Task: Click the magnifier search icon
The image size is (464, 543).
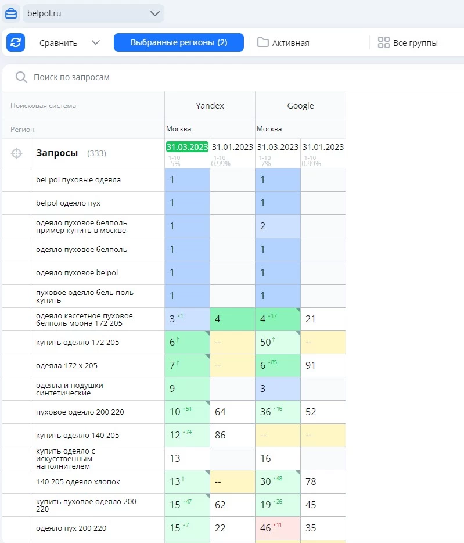Action: tap(21, 77)
